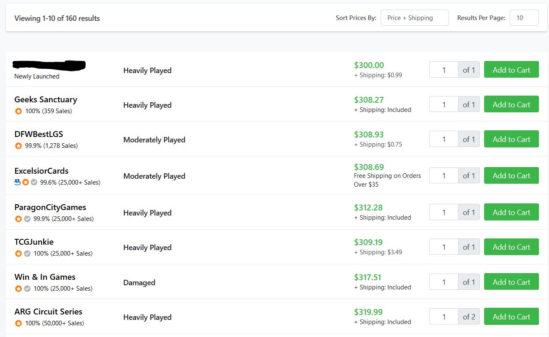
Task: Click the quantity field for ParagonCityGames' listing
Action: click(x=443, y=212)
